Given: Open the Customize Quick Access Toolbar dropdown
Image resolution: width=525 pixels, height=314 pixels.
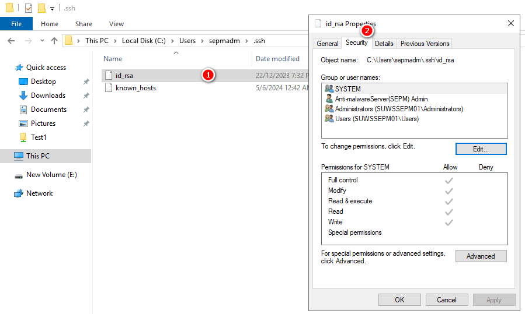Looking at the screenshot, I should tap(52, 9).
